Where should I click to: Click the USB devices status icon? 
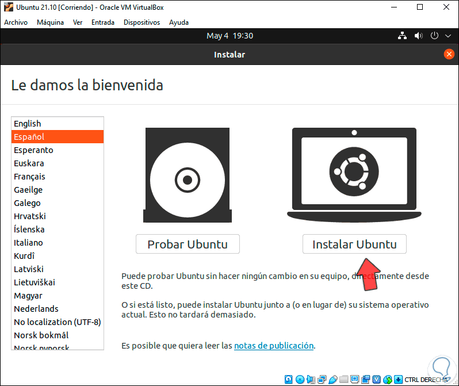(333, 380)
